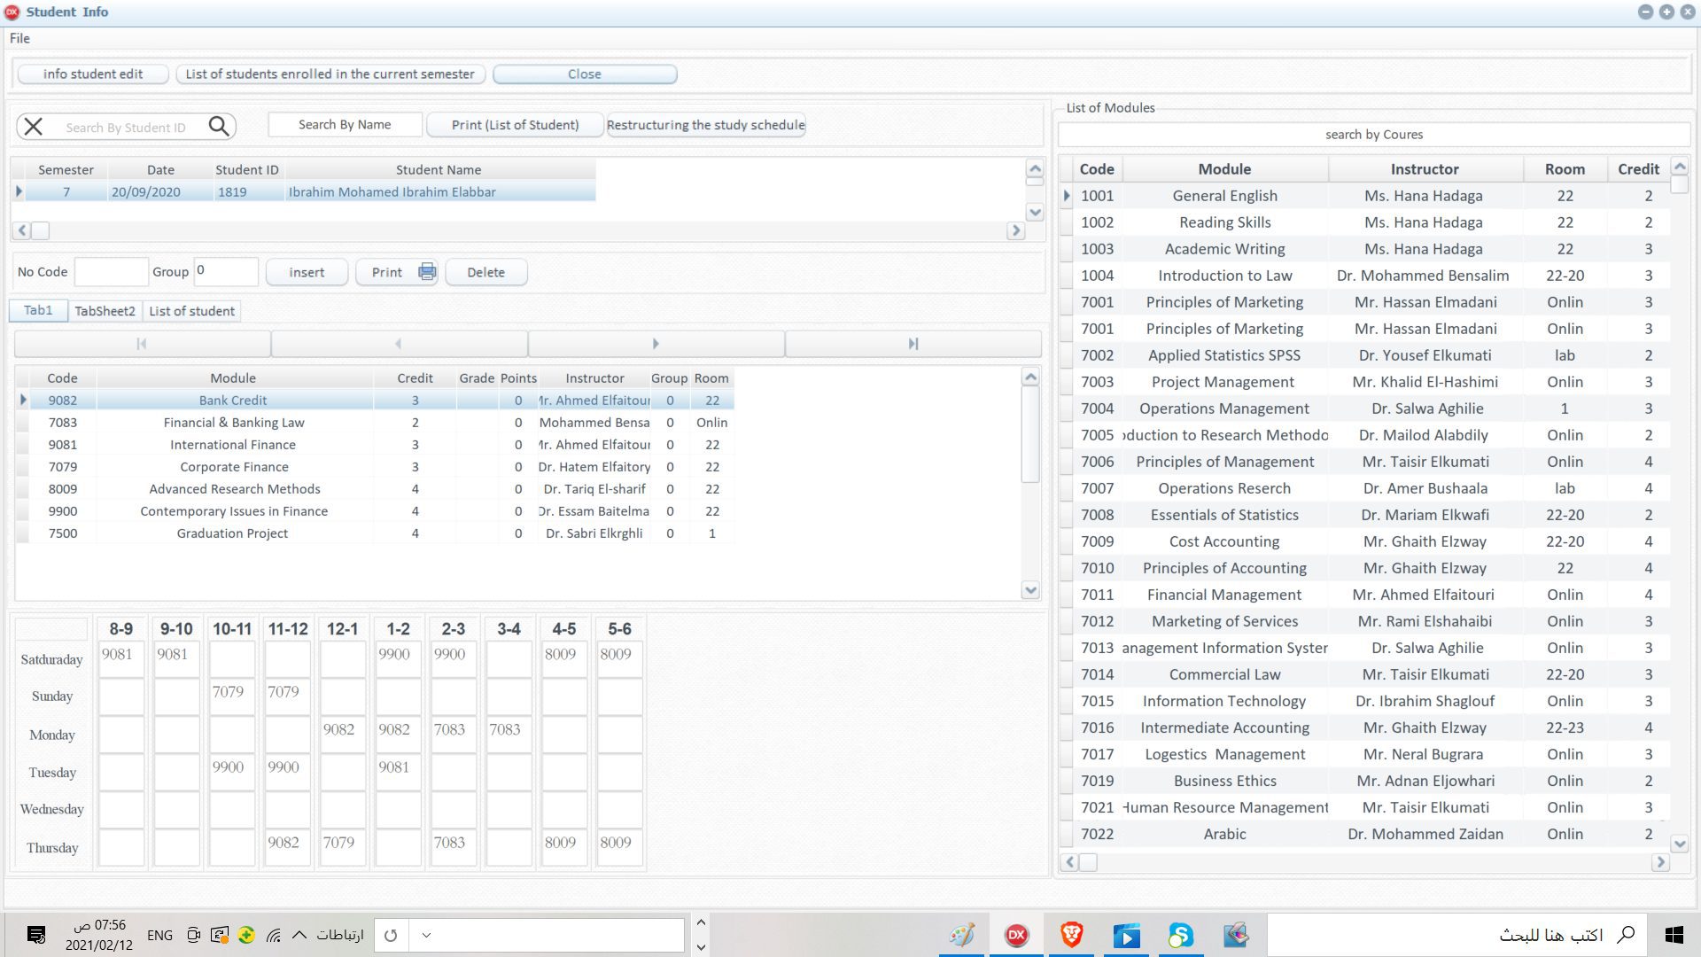Jump to the last record in the navigator
This screenshot has height=957, width=1701.
tap(913, 344)
